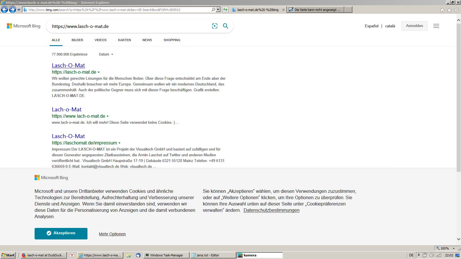The height and width of the screenshot is (259, 461).
Task: Switch to the lasch-o-mat.de bing tab
Action: pos(258,10)
